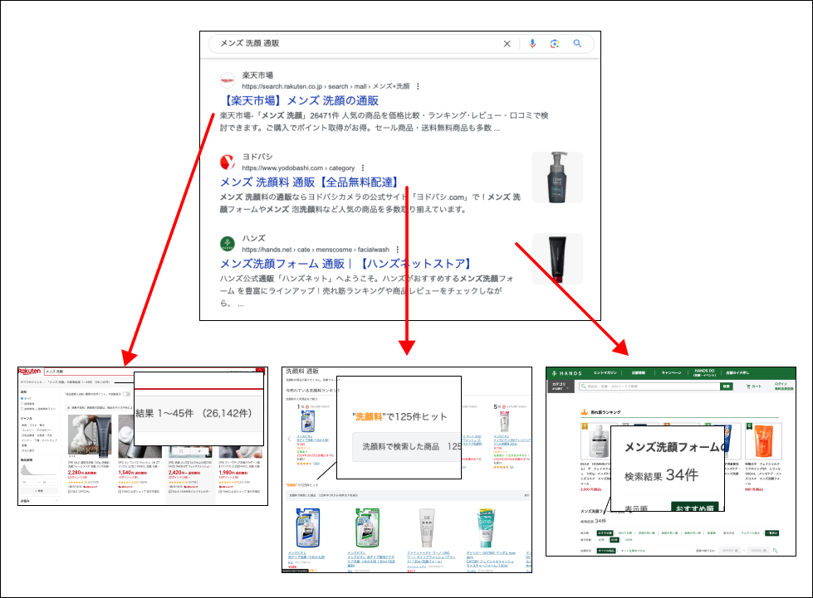813x598 pixels.
Task: Click the Rakuten favicon in first result
Action: [228, 80]
